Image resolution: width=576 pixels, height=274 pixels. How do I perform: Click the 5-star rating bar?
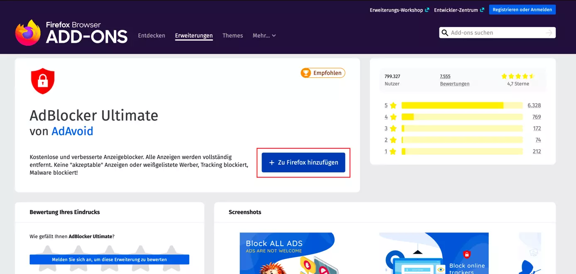pyautogui.click(x=462, y=106)
